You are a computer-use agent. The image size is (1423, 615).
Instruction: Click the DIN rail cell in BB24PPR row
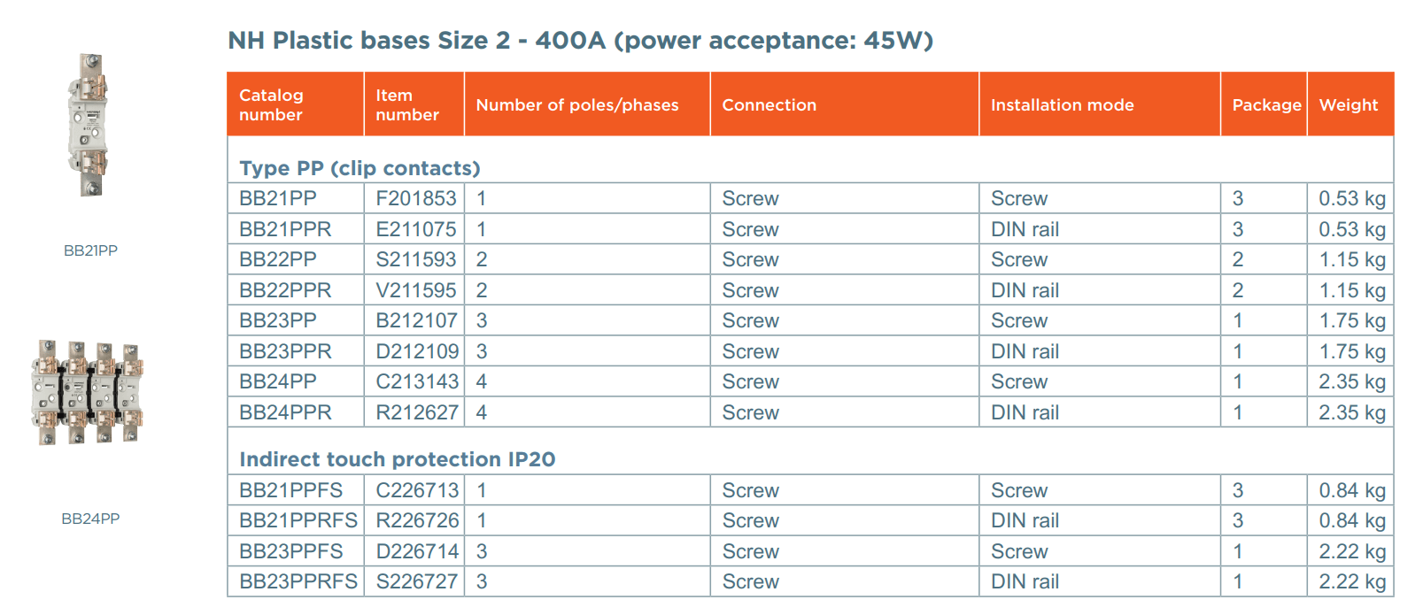(x=1025, y=412)
